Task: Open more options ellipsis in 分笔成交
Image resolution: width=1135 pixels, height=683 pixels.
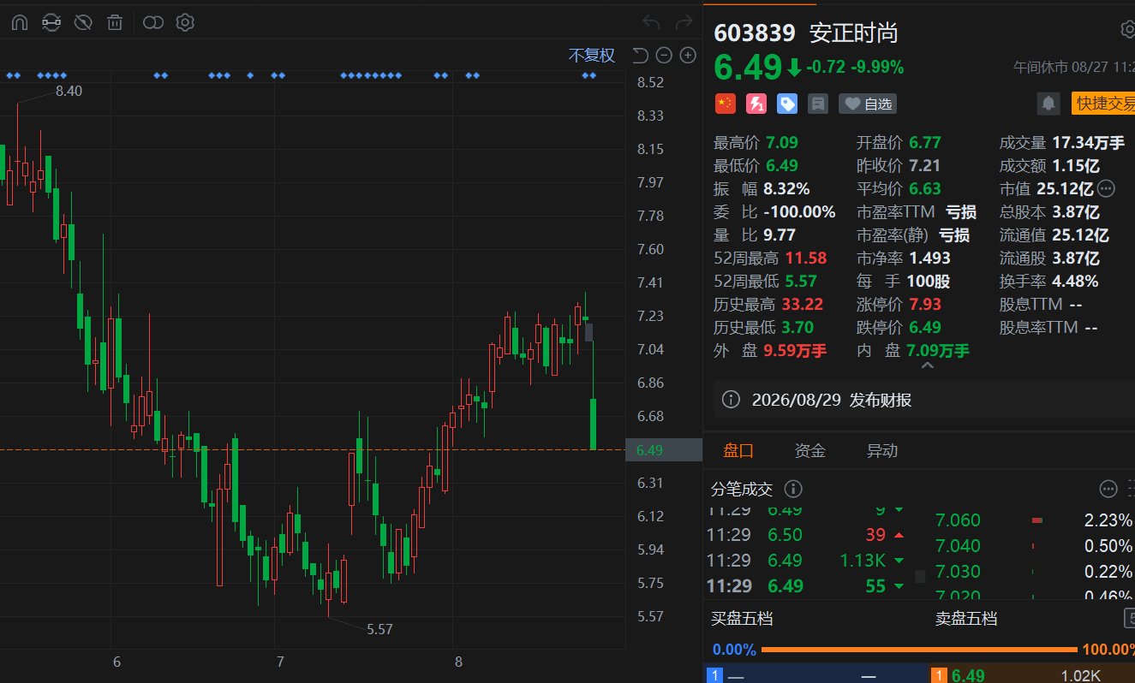Action: pos(1108,489)
